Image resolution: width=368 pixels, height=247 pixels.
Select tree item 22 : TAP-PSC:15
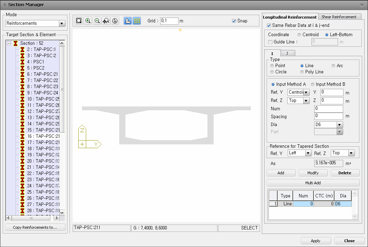pos(43,173)
